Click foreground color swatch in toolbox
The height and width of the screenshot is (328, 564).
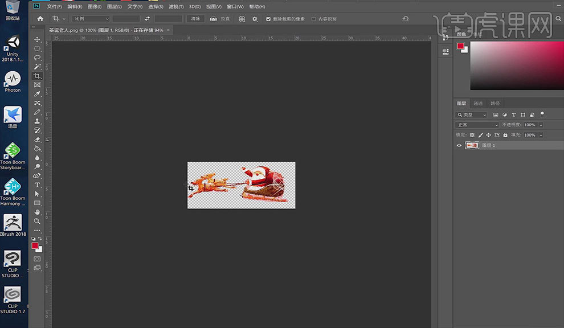coord(35,246)
